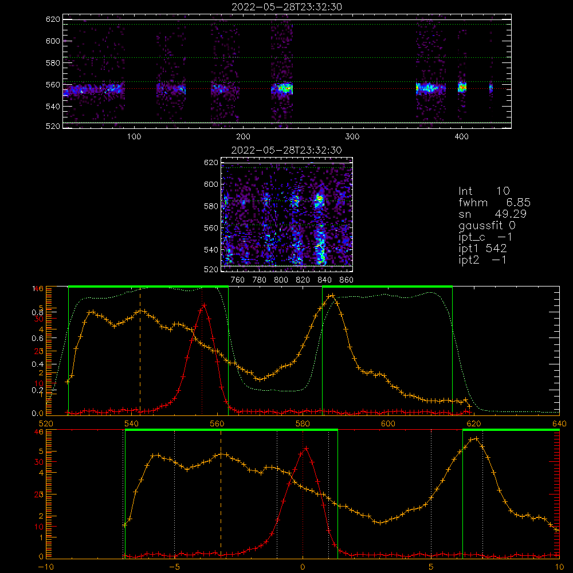Screen dimensions: 573x573
Task: Click the upper line plot's x-axis label 540
Action: pos(132,423)
